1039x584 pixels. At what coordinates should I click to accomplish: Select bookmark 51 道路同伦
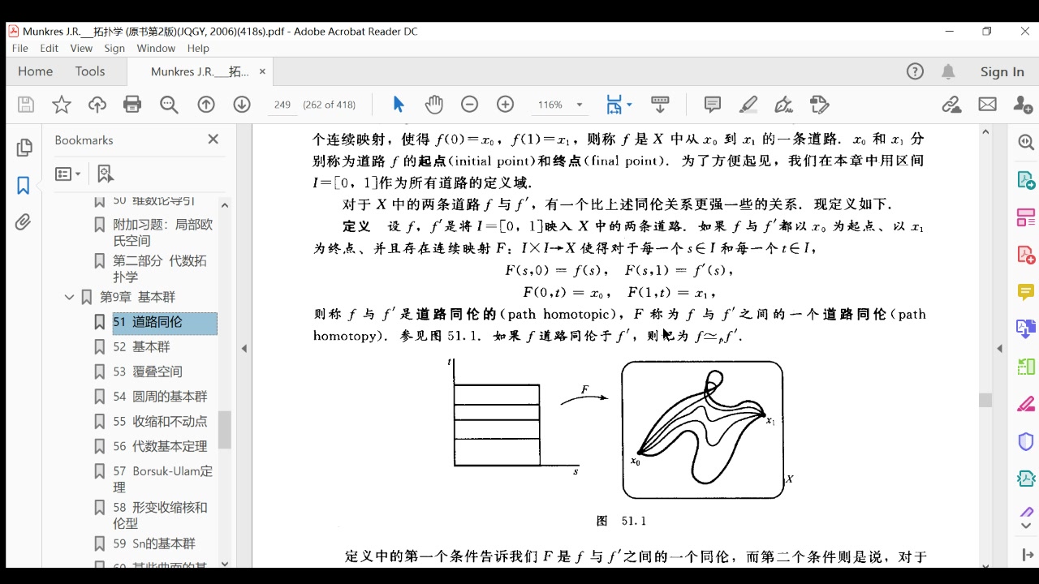tap(165, 322)
